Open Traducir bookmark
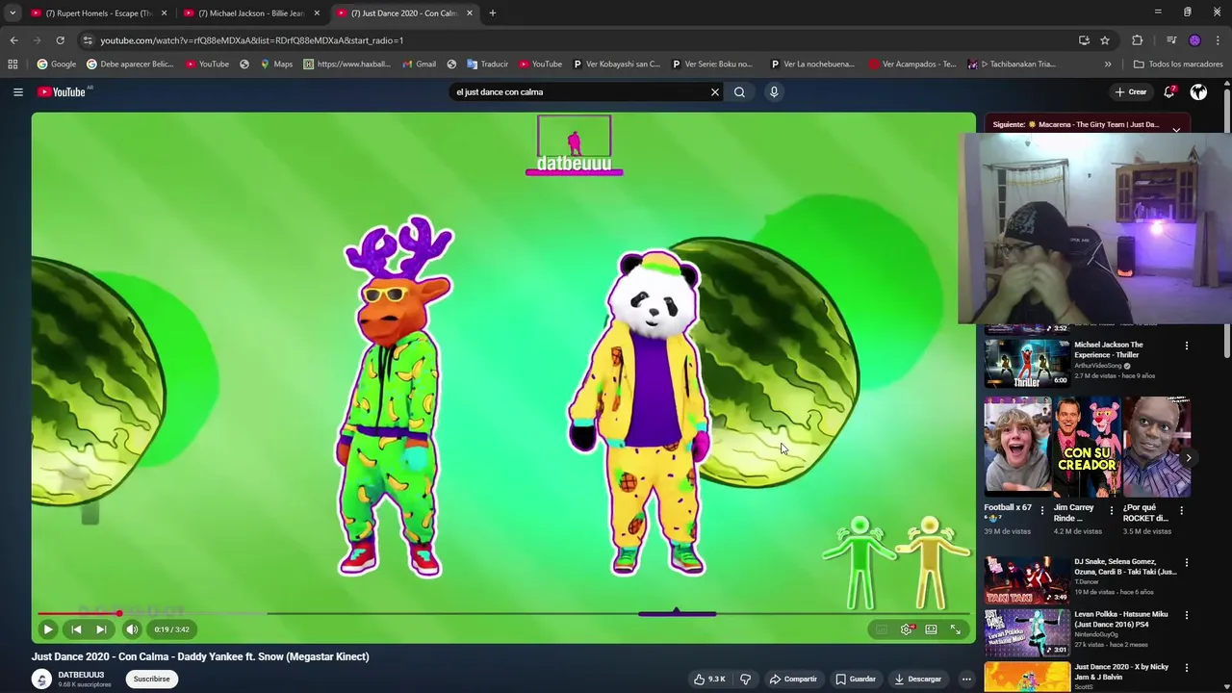Viewport: 1232px width, 693px height. click(x=487, y=64)
